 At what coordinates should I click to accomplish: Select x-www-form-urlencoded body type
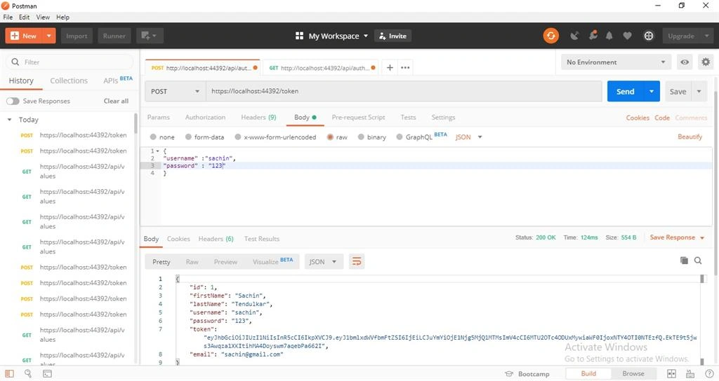(x=237, y=137)
